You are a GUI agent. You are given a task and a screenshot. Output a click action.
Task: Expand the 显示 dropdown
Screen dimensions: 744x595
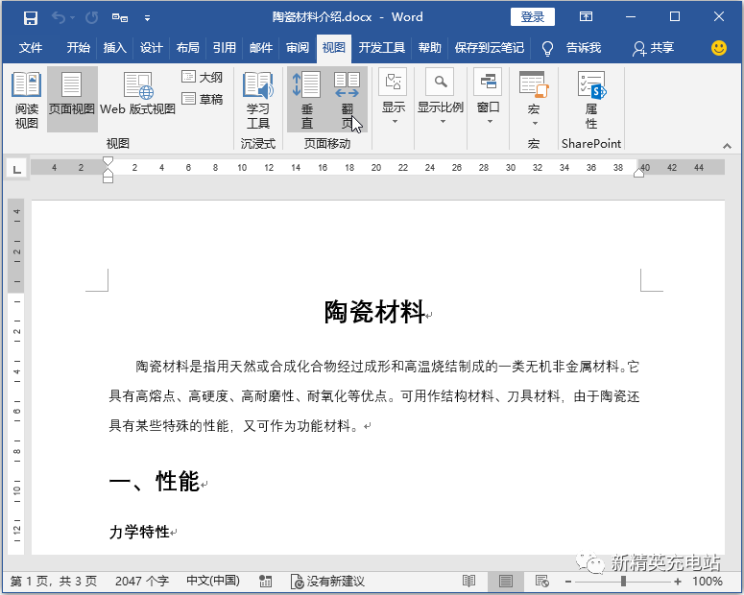[x=394, y=98]
